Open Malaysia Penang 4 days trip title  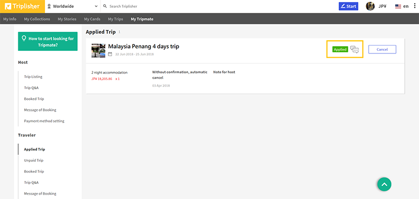pyautogui.click(x=144, y=47)
